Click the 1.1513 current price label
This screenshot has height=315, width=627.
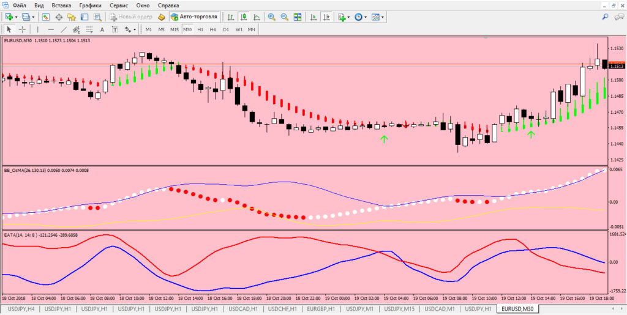617,65
